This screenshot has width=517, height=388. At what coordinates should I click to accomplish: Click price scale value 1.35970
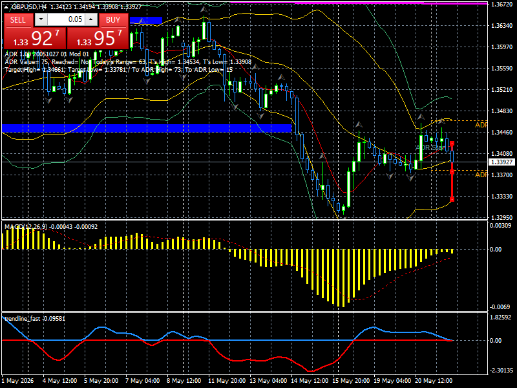502,47
